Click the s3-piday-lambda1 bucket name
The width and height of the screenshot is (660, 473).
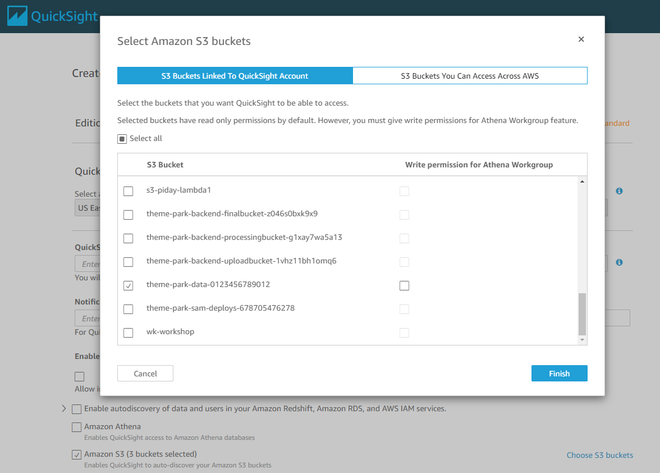(178, 190)
